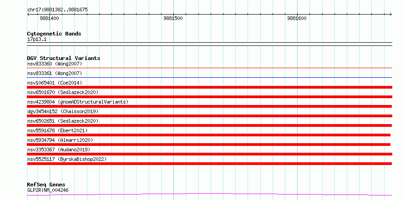Open variant nsv4239804 (gnomADStructuralVariants)
The image size is (405, 200).
click(x=78, y=102)
